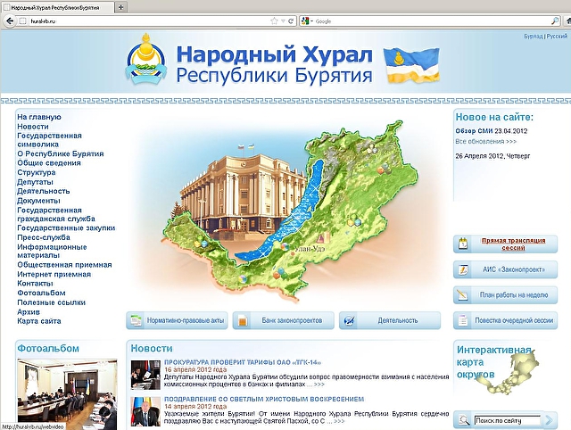This screenshot has height=430, width=571.
Task: Open Фотоальбом meeting room photo thumbnail
Action: click(x=68, y=394)
